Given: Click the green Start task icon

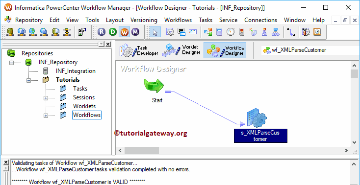Looking at the screenshot, I should click(x=154, y=86).
